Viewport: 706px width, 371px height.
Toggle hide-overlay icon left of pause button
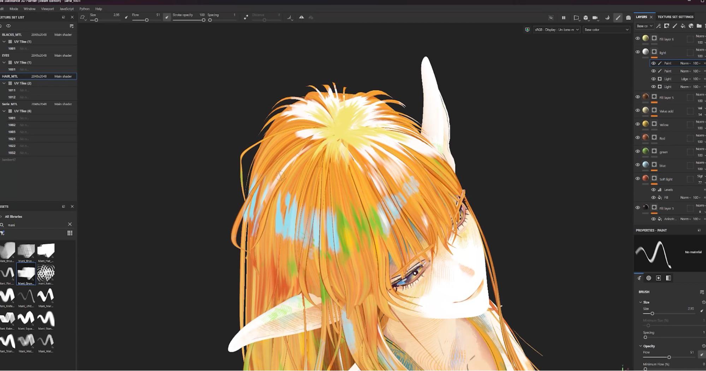[551, 18]
